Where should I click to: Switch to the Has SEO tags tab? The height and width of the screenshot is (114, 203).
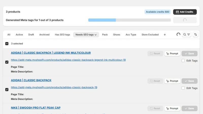pos(62,35)
